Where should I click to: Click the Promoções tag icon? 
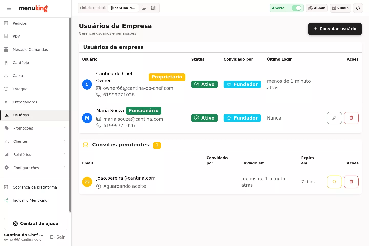[7, 128]
